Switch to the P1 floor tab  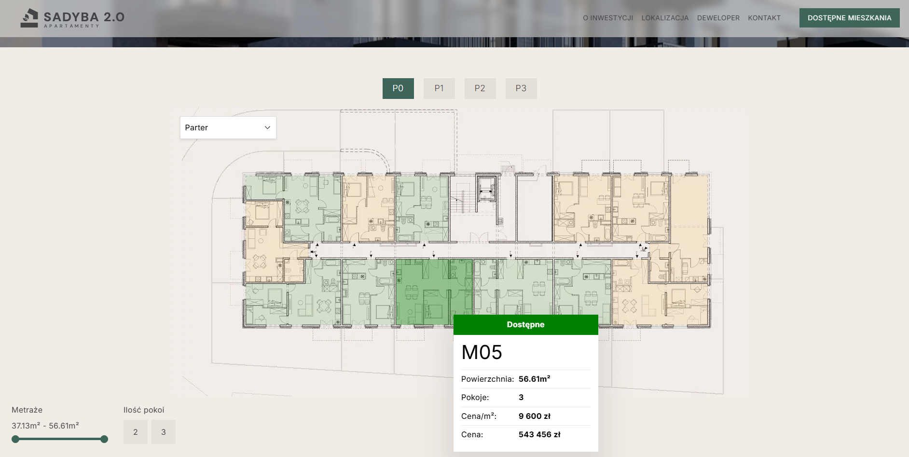[439, 88]
